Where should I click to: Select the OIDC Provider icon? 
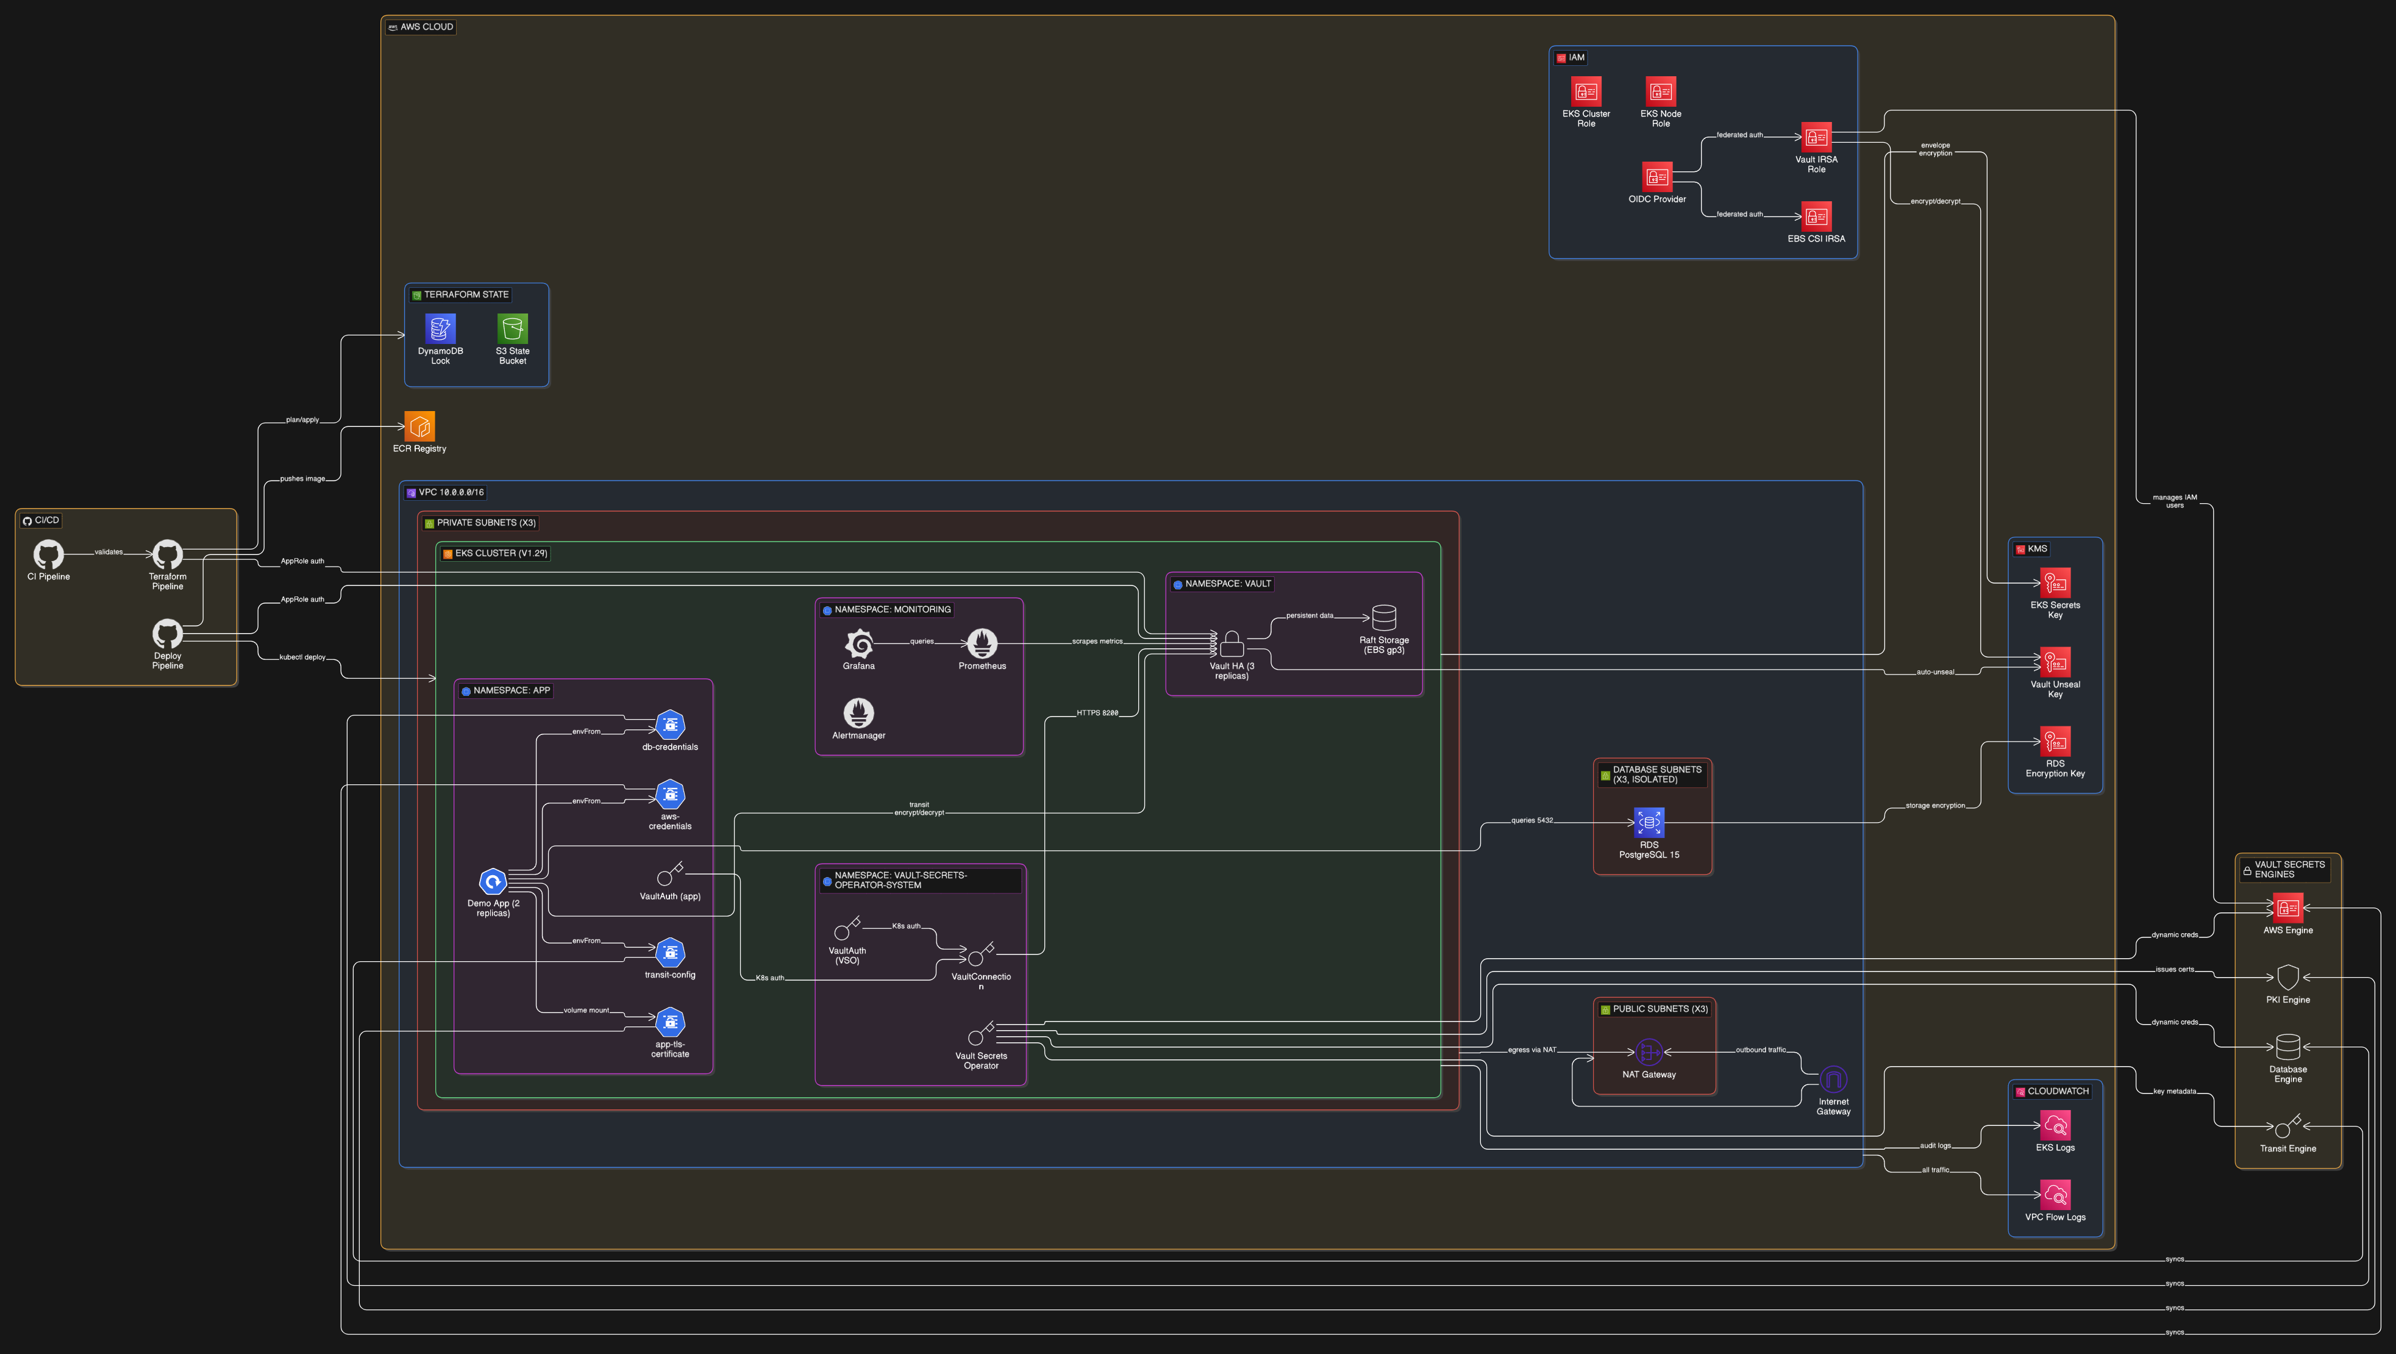click(x=1656, y=177)
